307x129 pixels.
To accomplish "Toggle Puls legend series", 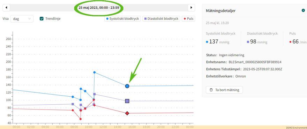I will [x=188, y=19].
